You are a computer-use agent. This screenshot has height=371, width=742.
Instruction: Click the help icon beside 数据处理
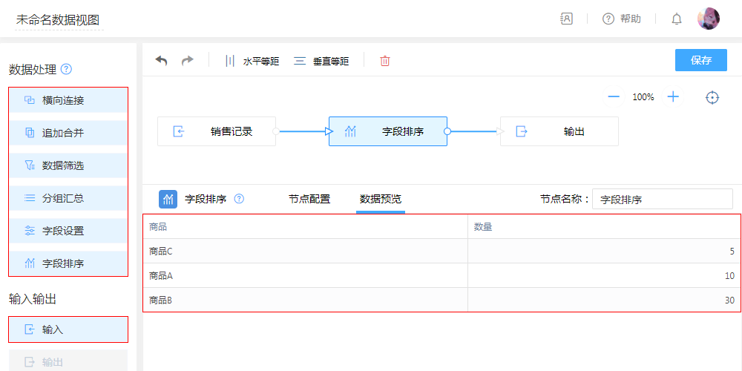(x=67, y=70)
